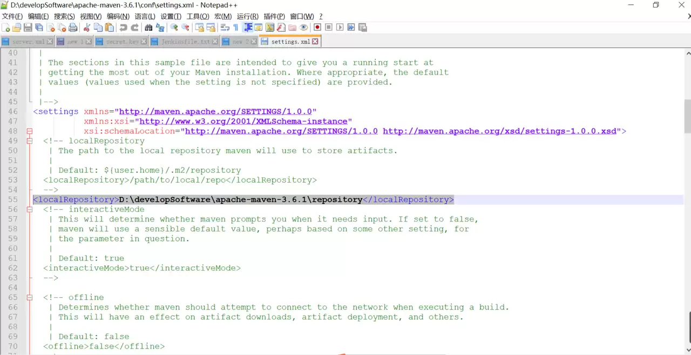Click the vertical scrollbar up arrow
This screenshot has width=691, height=355.
(x=688, y=53)
